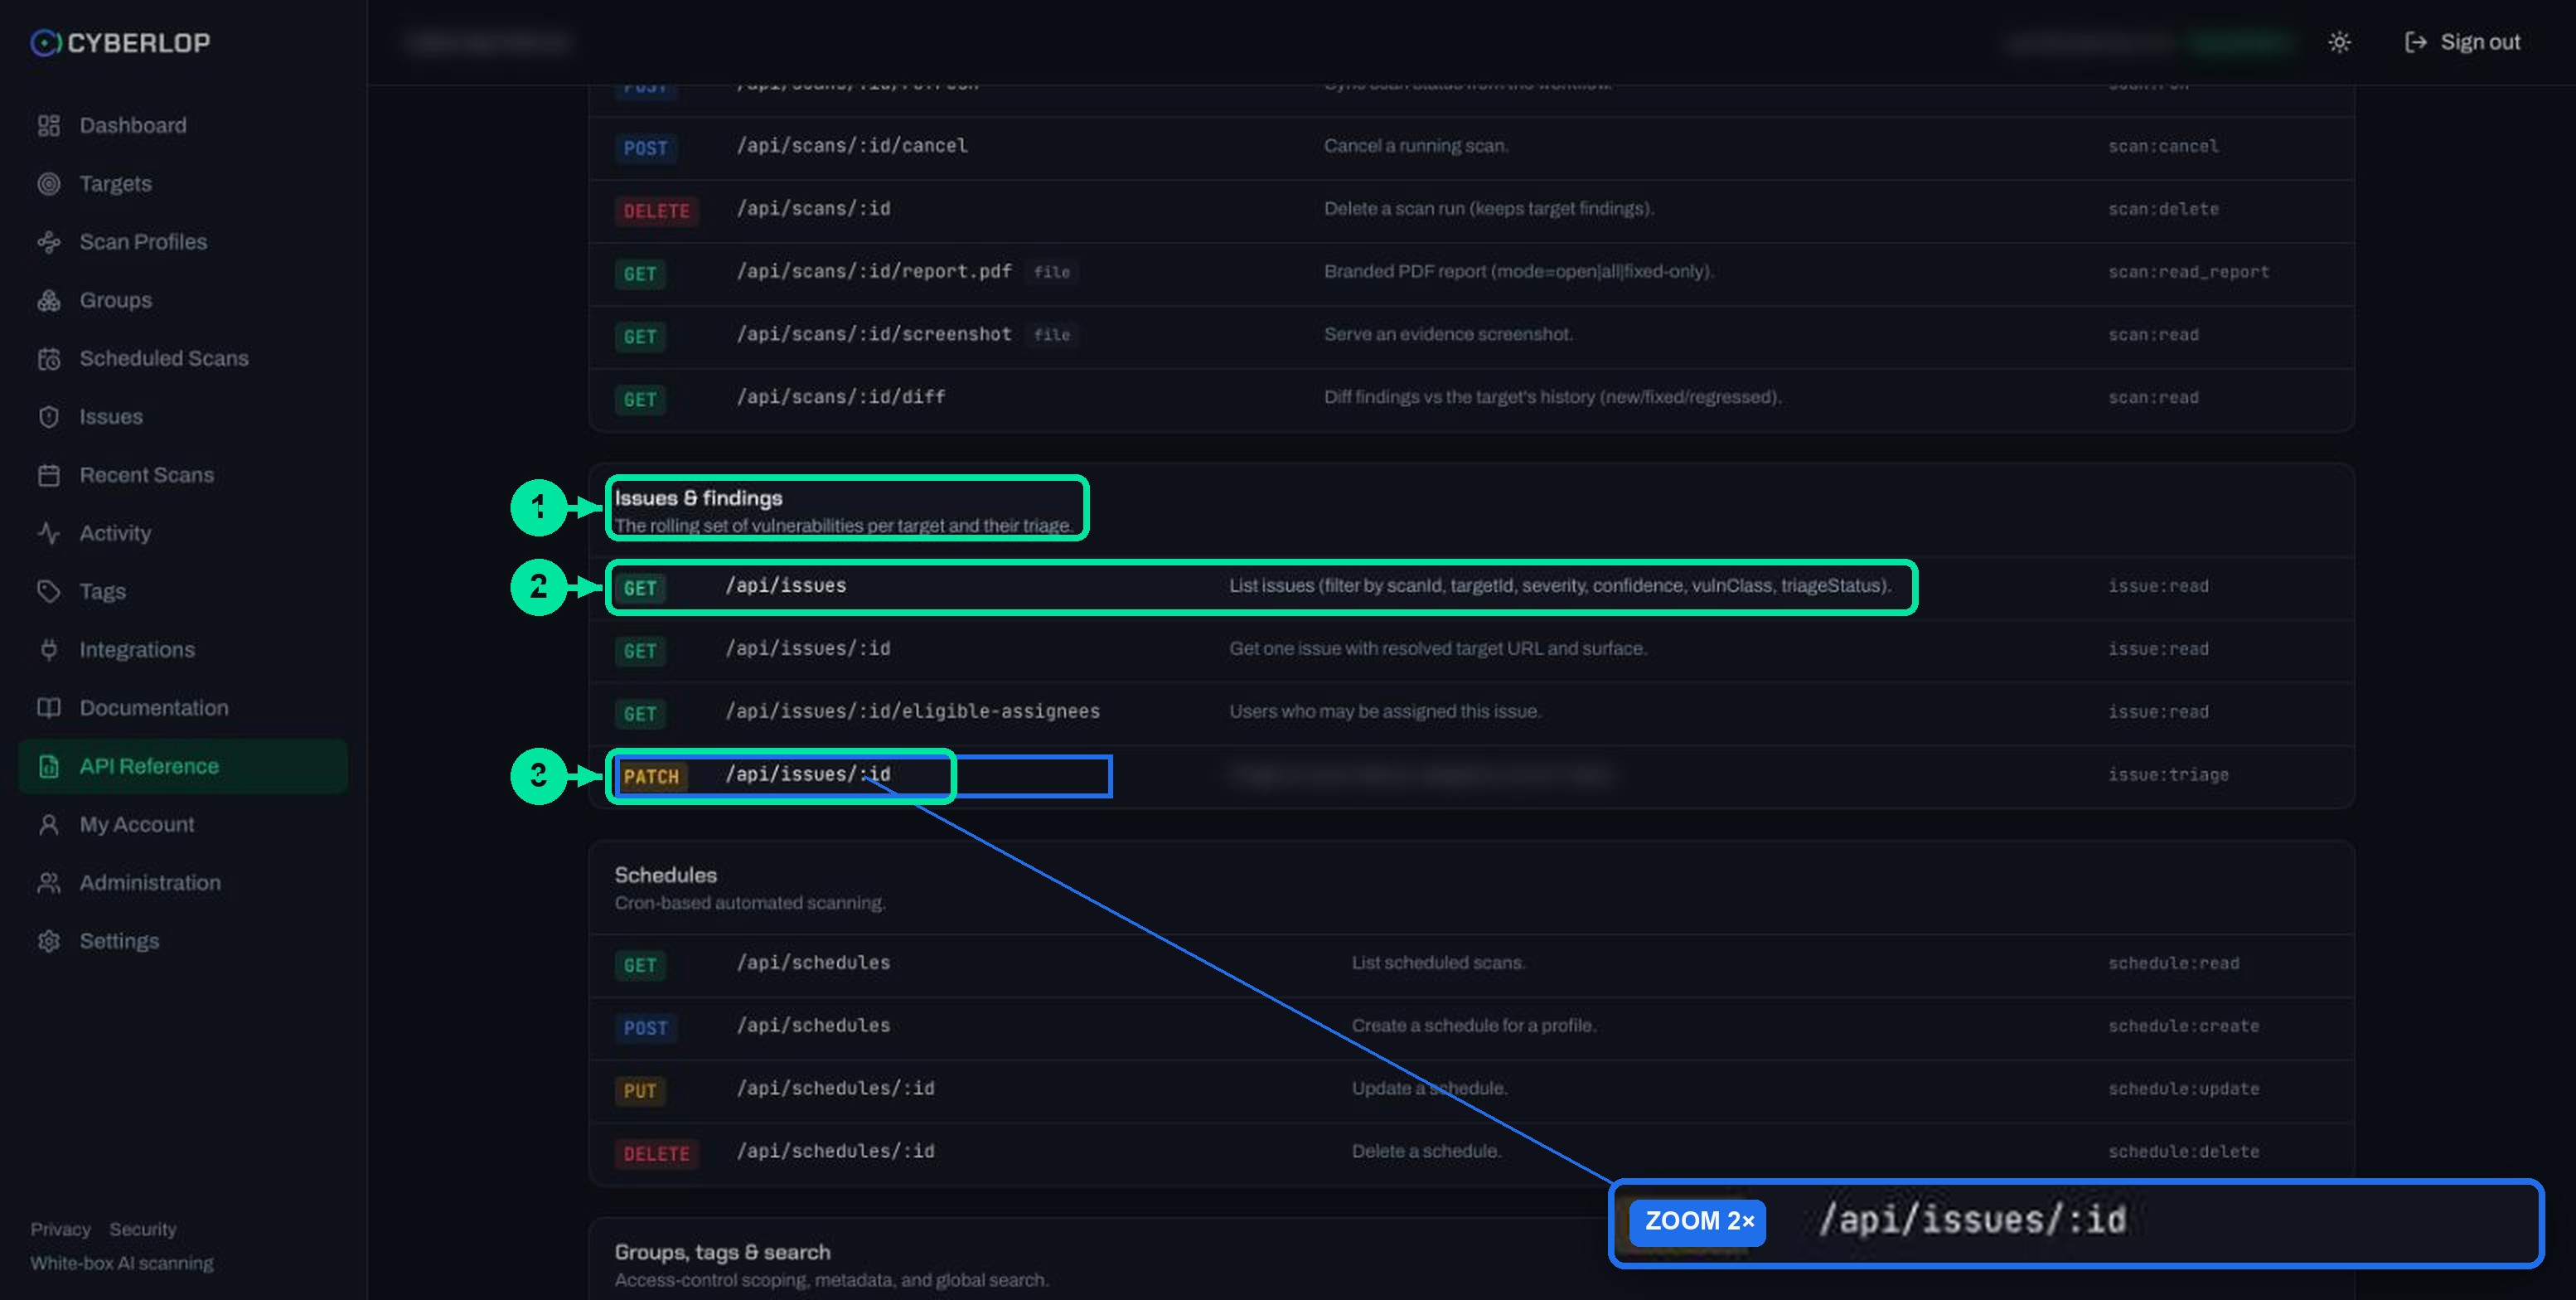Viewport: 2576px width, 1300px height.
Task: Click the Targets bullseye icon
Action: point(48,184)
